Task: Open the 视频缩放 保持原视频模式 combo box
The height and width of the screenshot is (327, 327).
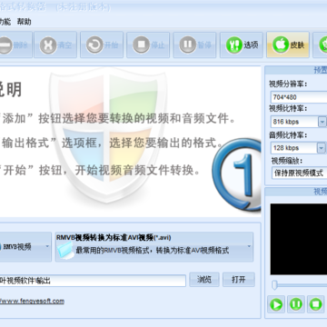Action: point(299,173)
